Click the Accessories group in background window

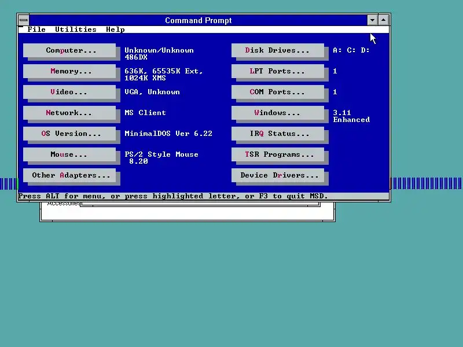click(63, 204)
